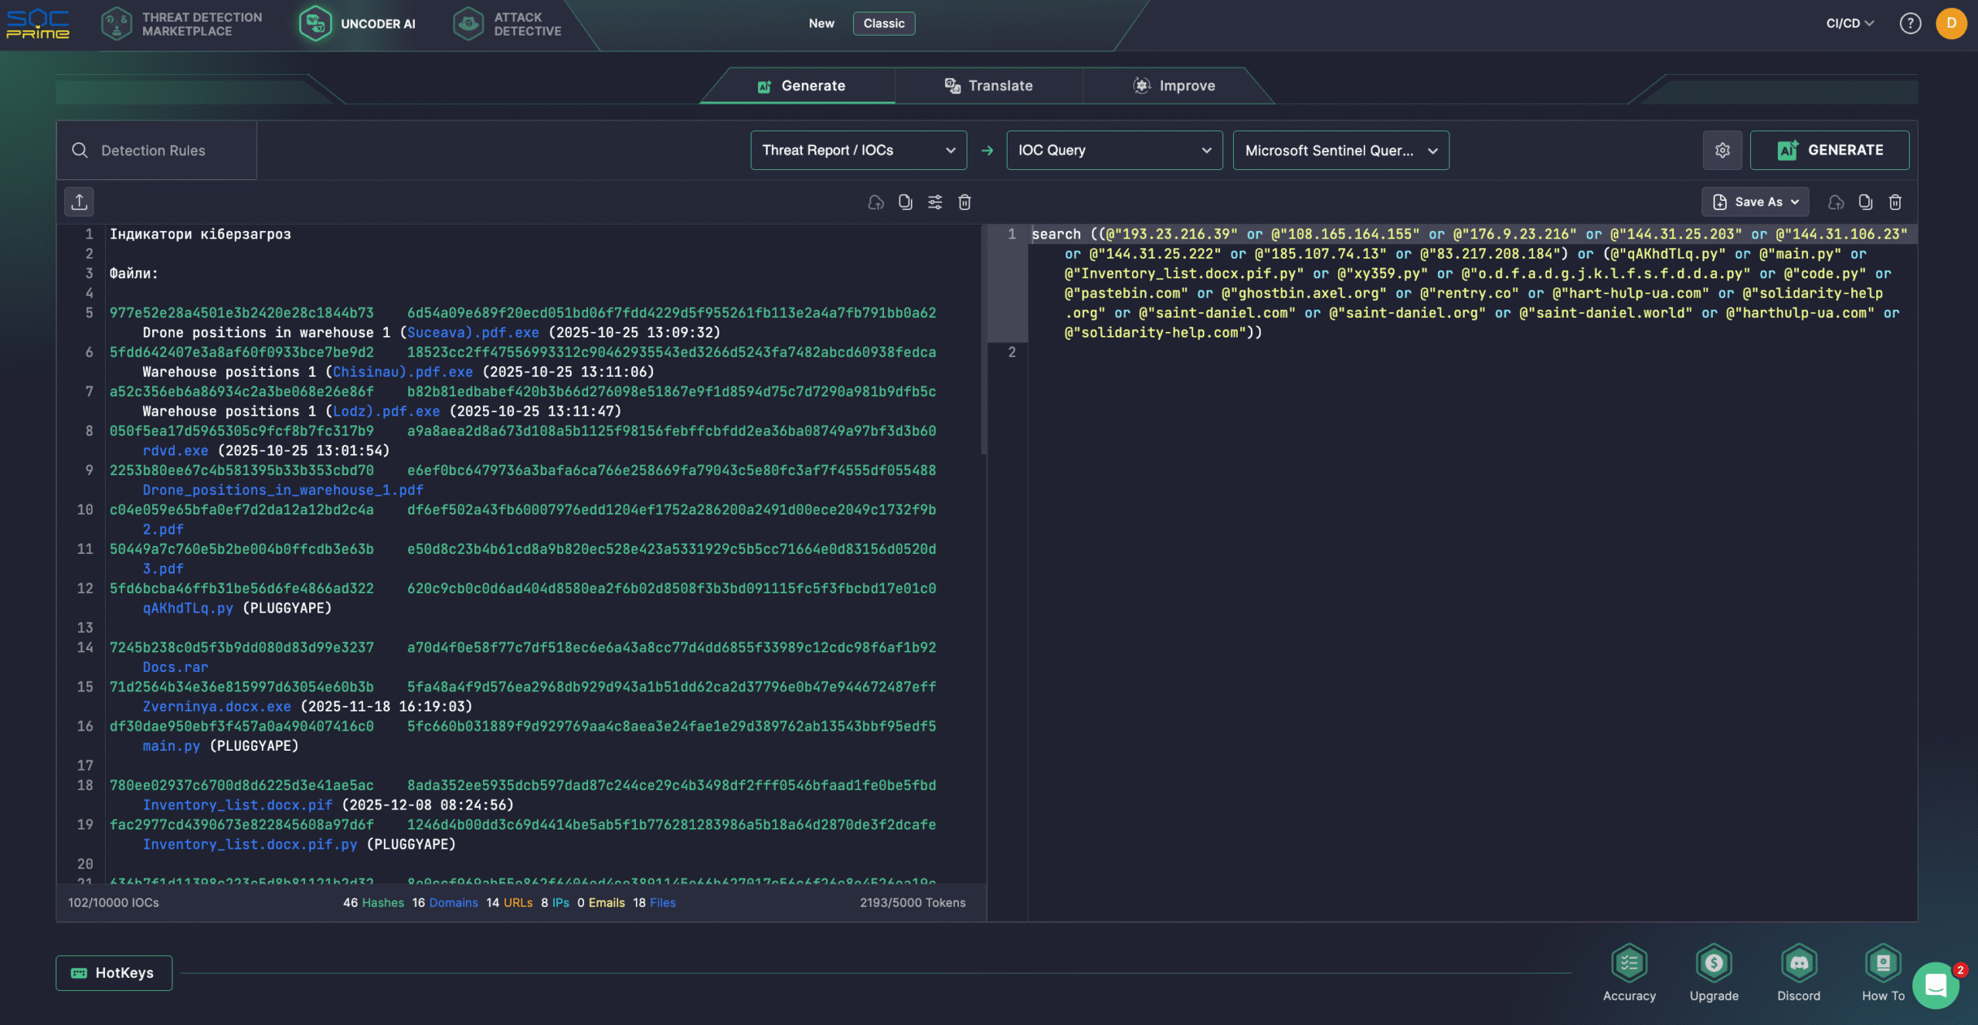The width and height of the screenshot is (1978, 1025).
Task: Open generation settings gear icon
Action: click(1722, 150)
